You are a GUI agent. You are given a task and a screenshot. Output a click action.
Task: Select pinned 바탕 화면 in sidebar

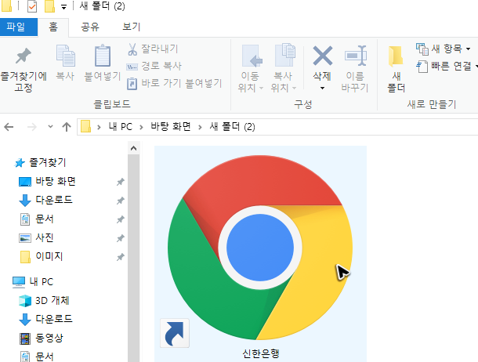56,182
